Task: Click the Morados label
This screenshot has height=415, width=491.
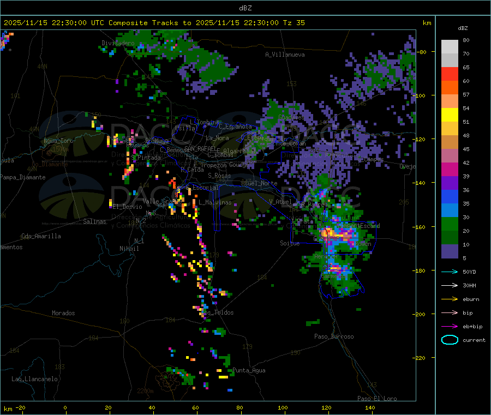Action: click(63, 313)
